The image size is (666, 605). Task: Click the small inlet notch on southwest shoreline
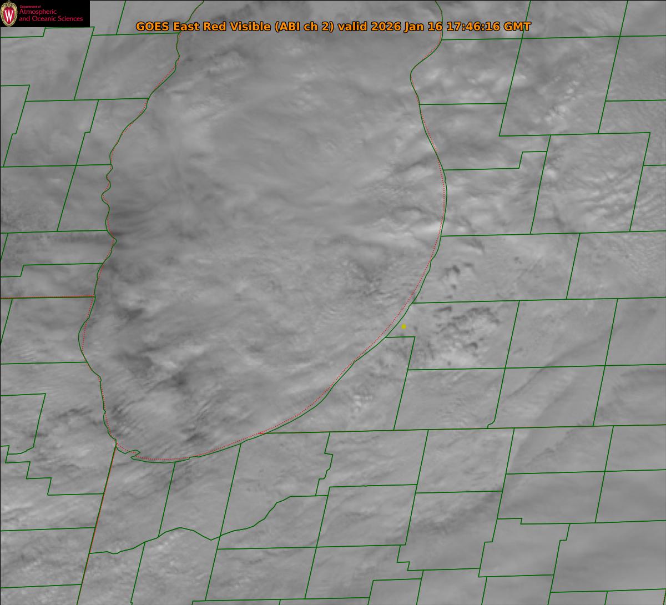pos(133,454)
